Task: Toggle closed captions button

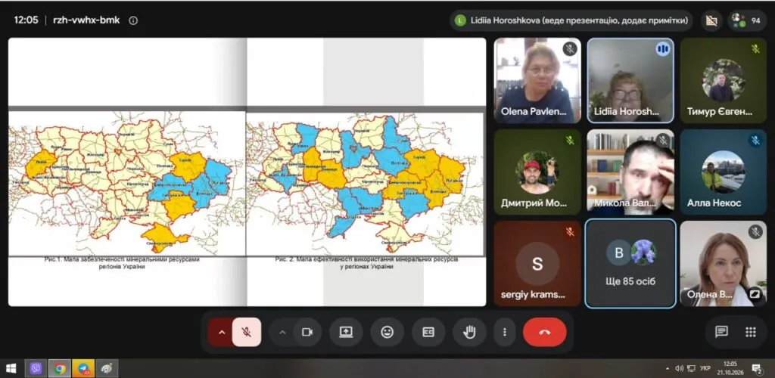Action: pos(428,332)
